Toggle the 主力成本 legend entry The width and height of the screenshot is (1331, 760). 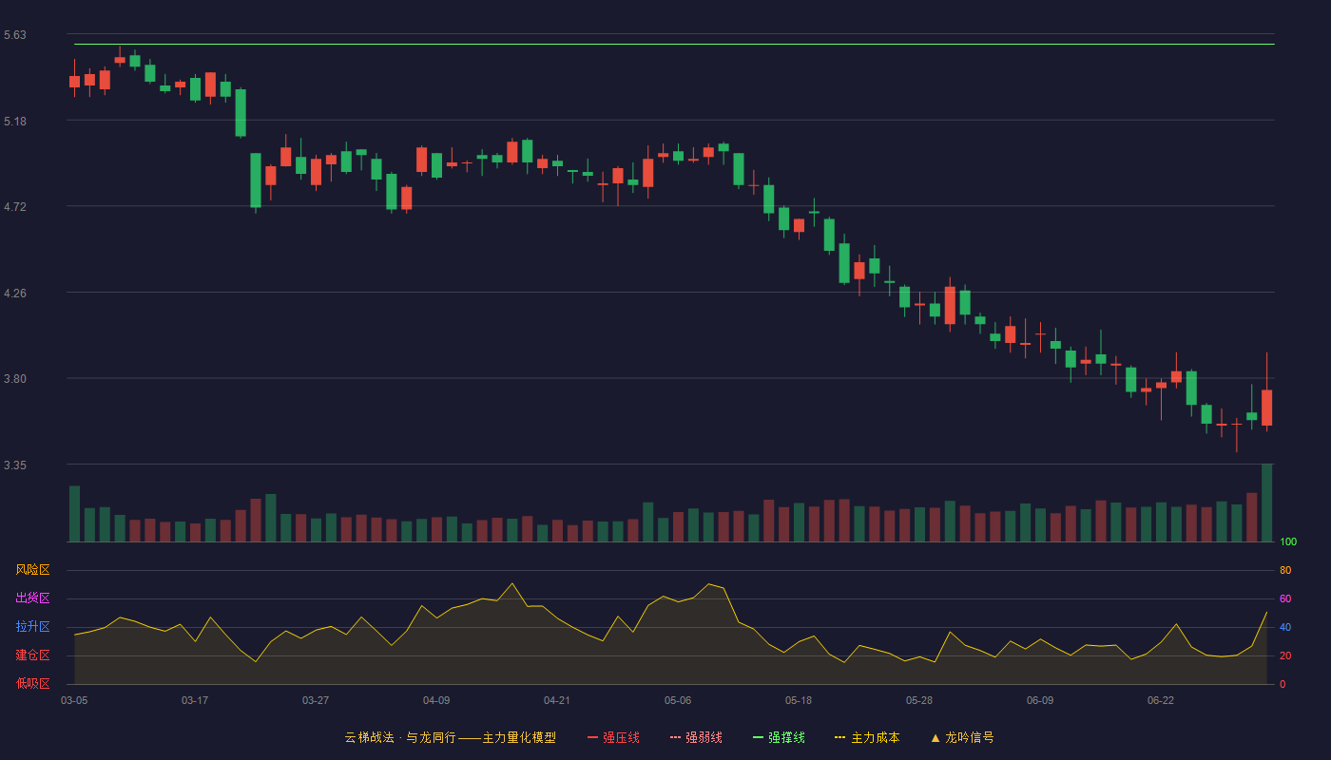tap(867, 737)
